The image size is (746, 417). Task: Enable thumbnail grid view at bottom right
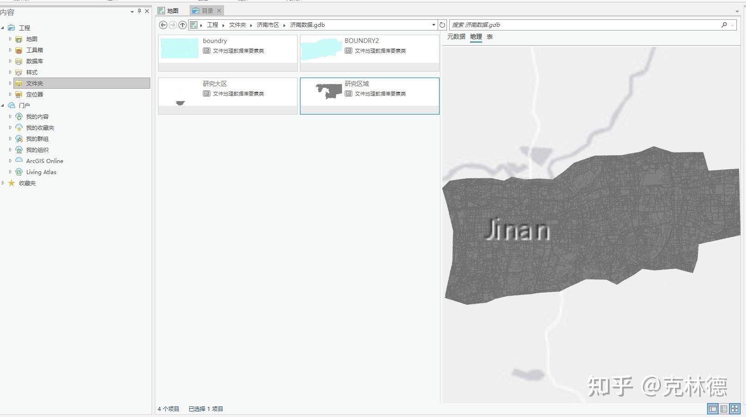pyautogui.click(x=735, y=409)
